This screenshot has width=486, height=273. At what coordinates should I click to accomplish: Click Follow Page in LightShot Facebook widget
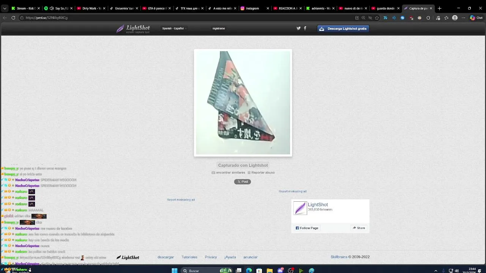(x=307, y=228)
